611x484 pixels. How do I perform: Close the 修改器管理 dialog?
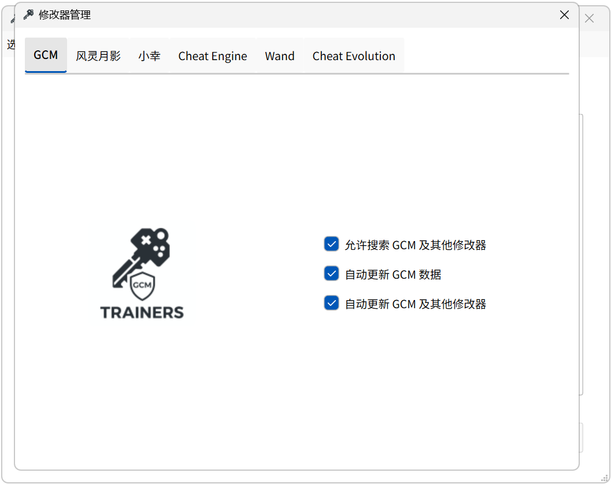[564, 15]
